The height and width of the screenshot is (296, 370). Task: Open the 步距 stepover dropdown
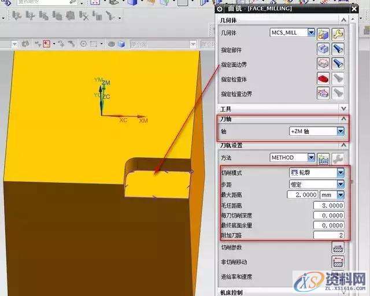click(341, 184)
